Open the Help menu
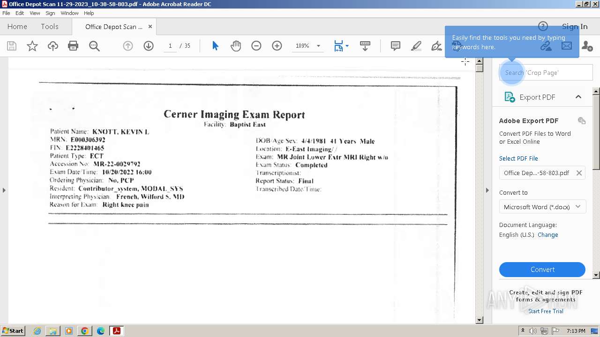The image size is (600, 337). (x=89, y=13)
